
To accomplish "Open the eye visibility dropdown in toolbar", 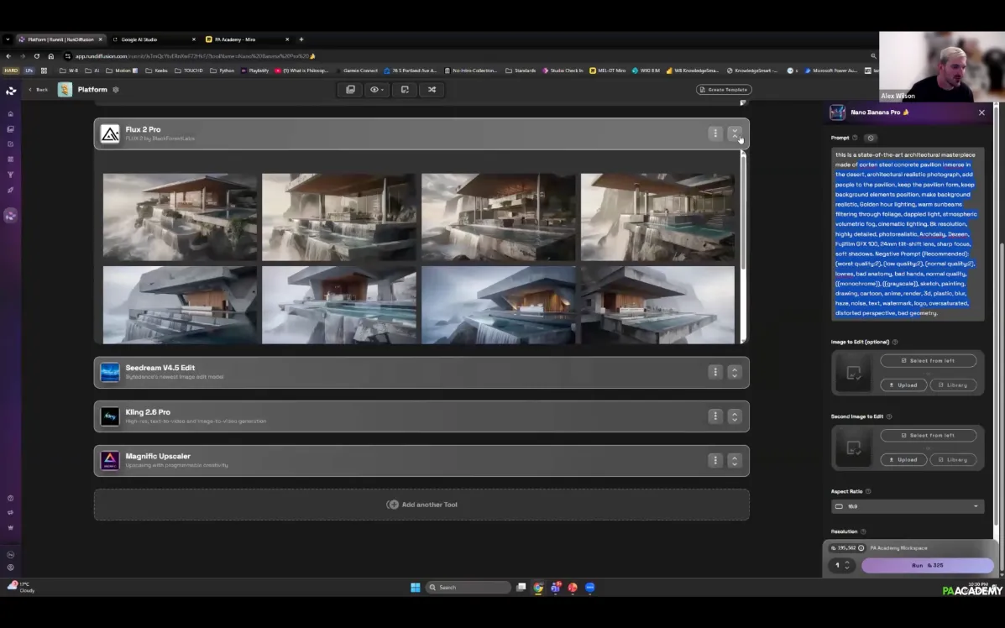I will coord(377,90).
